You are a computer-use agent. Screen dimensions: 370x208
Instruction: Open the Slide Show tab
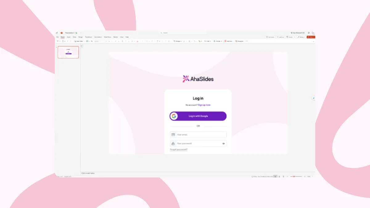point(107,37)
